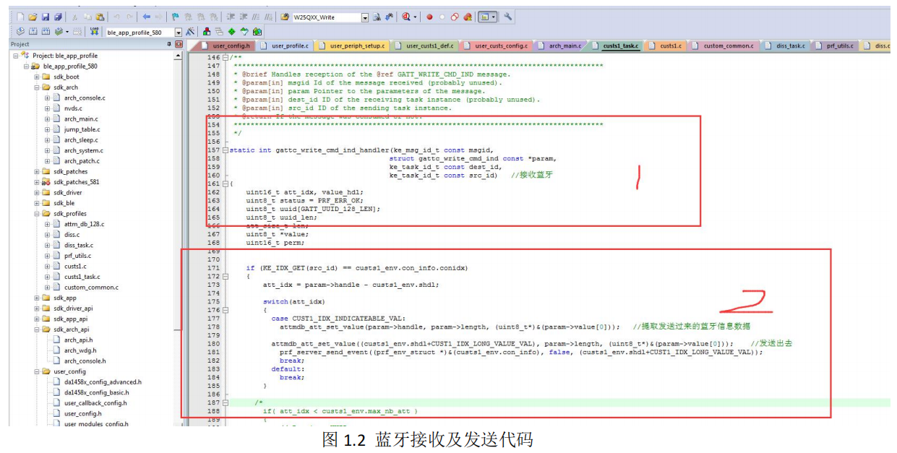897x453 pixels.
Task: Expand the sdk_driver folder node
Action: click(x=37, y=193)
